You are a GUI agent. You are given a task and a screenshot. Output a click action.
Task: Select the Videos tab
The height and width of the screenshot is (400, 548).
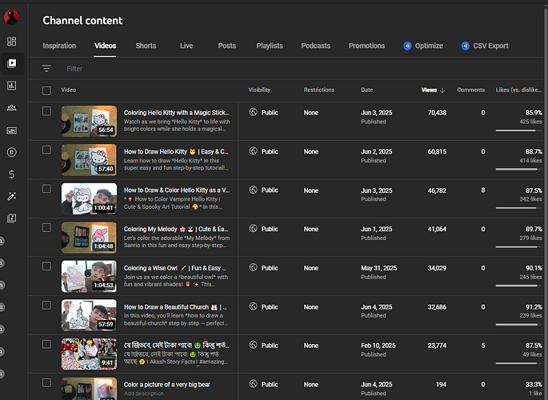click(105, 46)
